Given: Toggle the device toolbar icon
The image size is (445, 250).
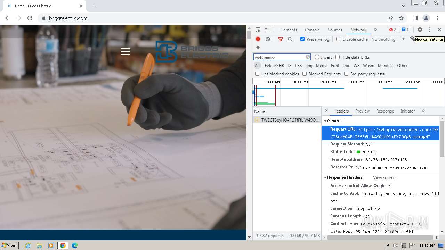Looking at the screenshot, I should tap(267, 30).
